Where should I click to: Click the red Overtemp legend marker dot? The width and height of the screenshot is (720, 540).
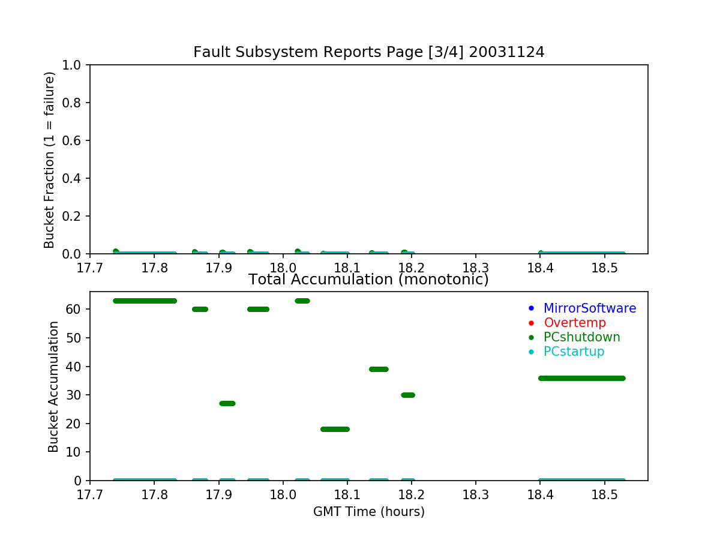tap(530, 323)
